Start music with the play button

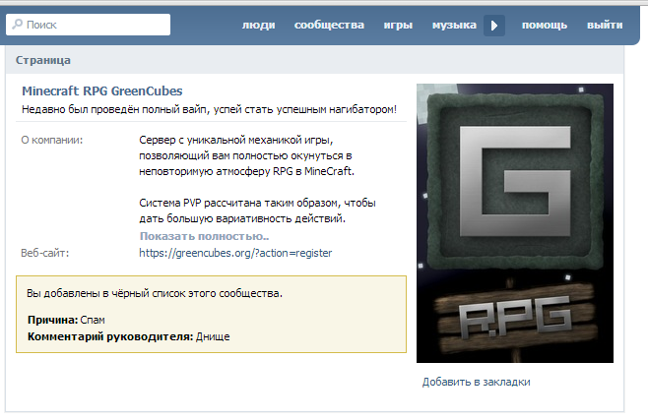pyautogui.click(x=494, y=26)
